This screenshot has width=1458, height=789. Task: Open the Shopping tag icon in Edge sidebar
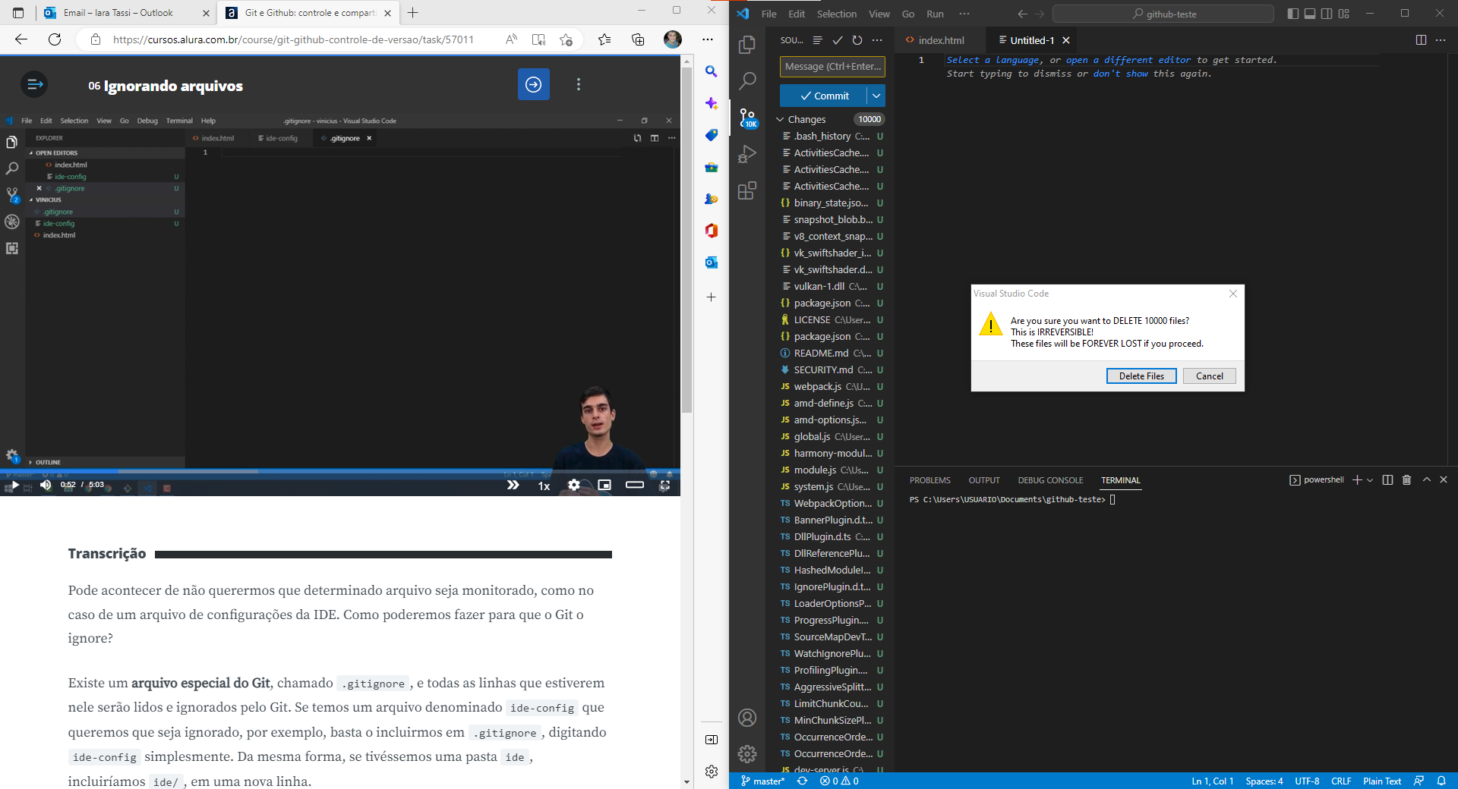pos(712,135)
